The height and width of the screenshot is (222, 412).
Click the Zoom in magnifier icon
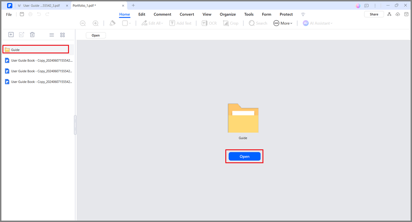96,23
